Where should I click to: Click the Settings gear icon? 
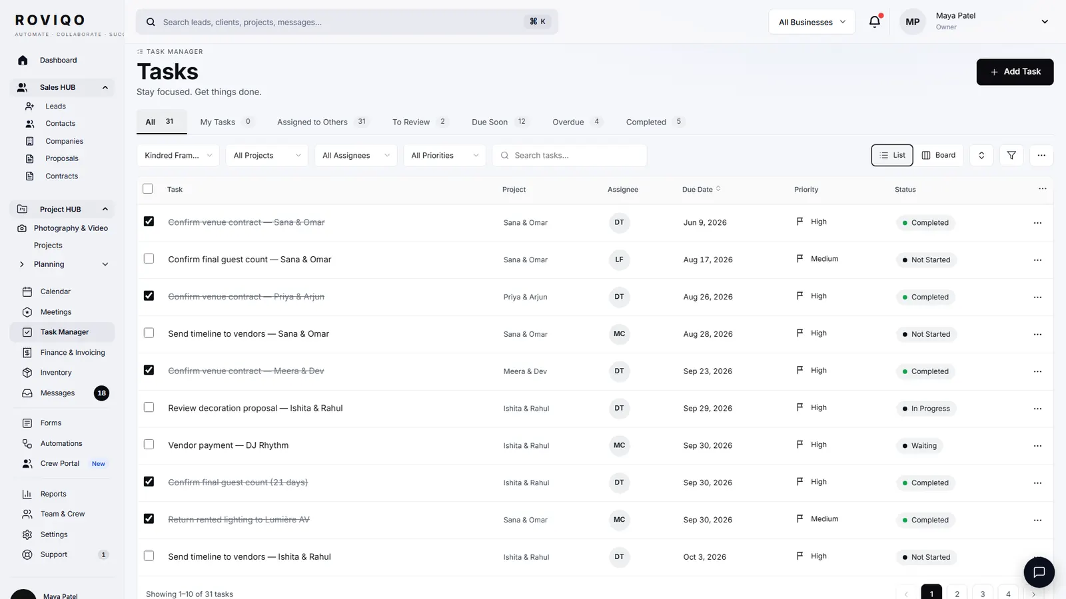tap(27, 534)
